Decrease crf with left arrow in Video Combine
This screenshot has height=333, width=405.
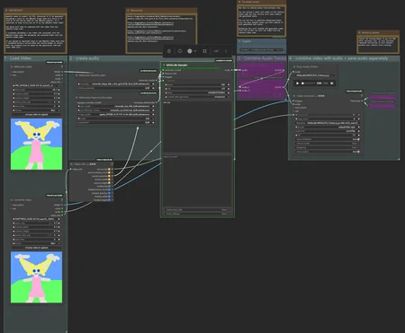click(x=297, y=136)
